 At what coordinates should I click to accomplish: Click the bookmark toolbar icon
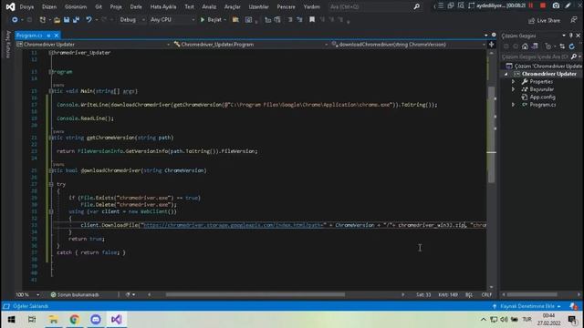coord(312,20)
